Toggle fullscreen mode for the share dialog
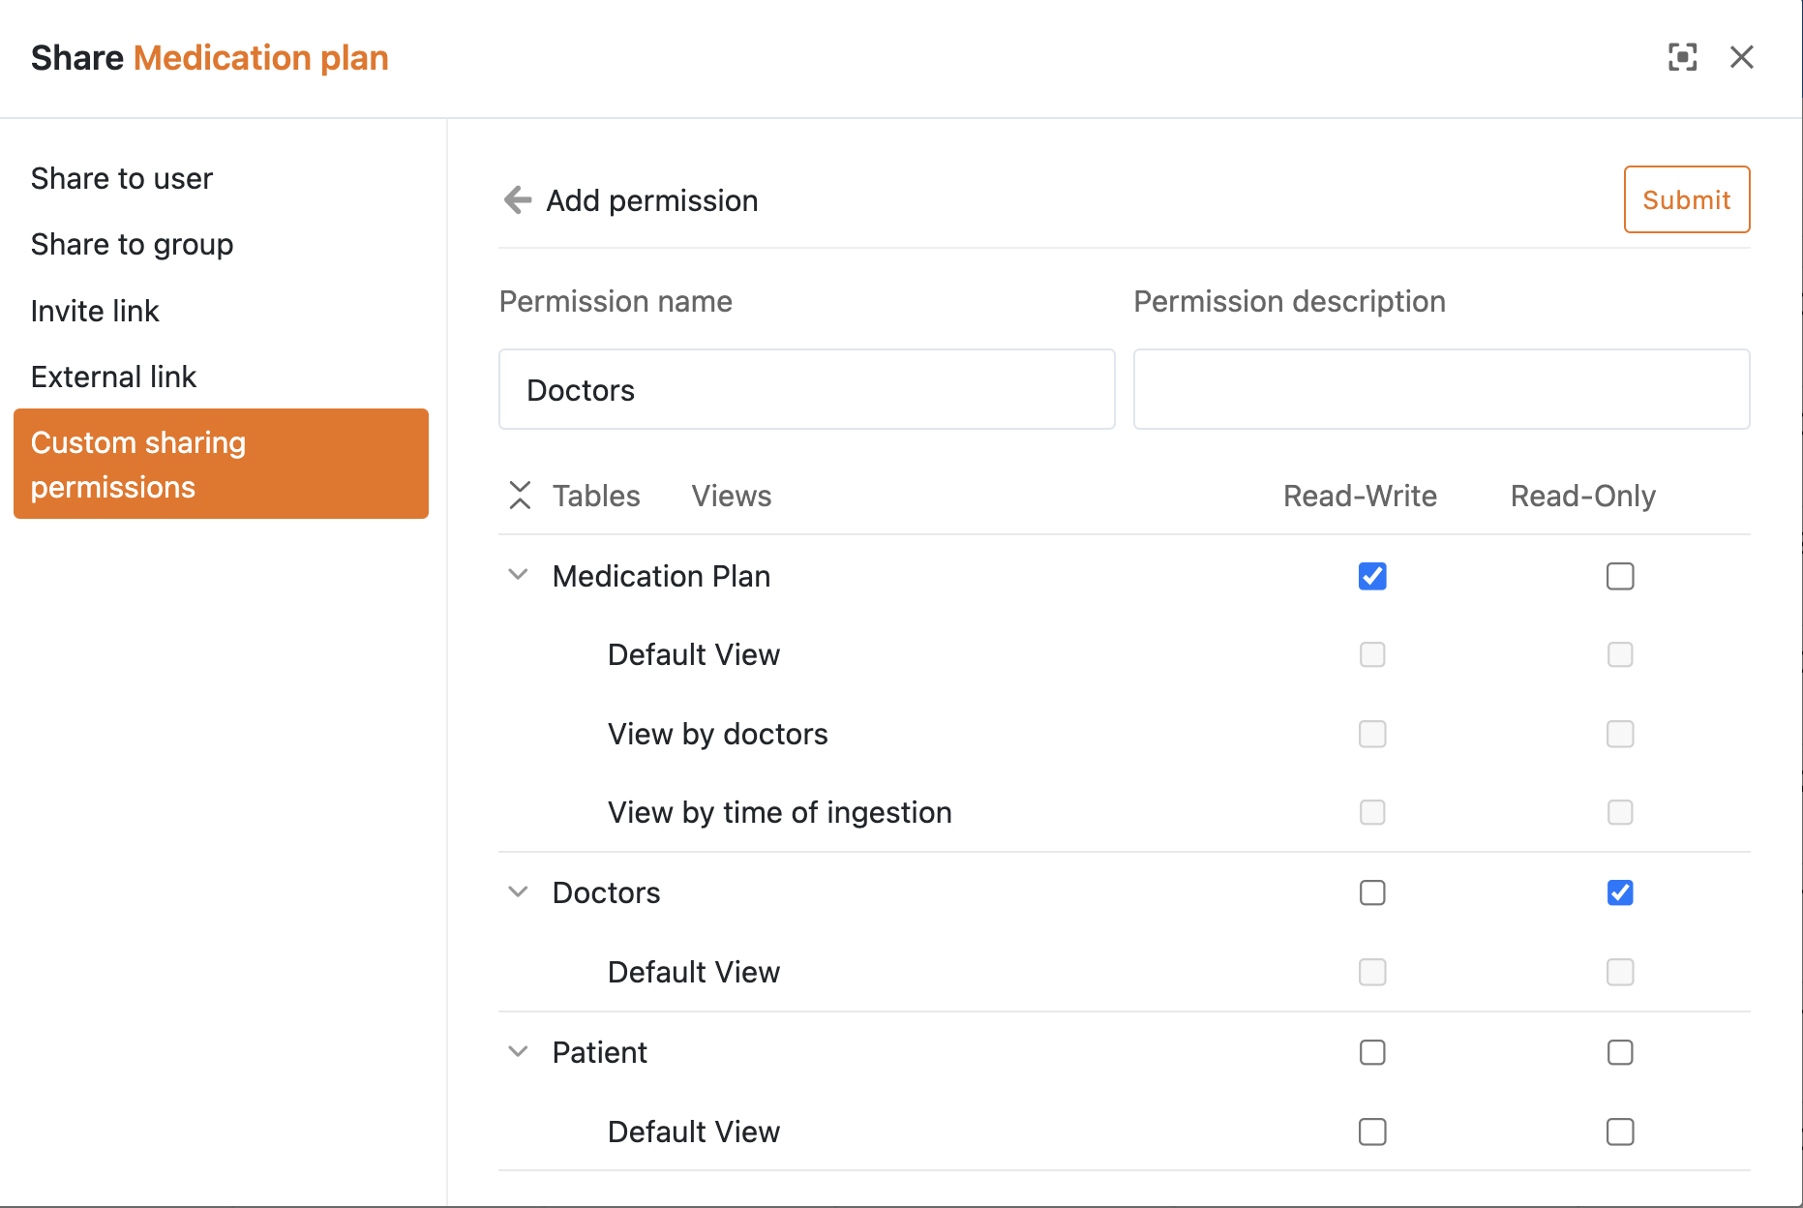1803x1208 pixels. click(x=1683, y=57)
